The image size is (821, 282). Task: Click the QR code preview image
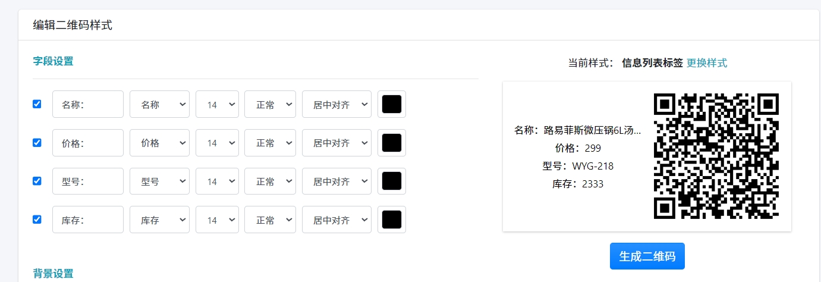(716, 156)
